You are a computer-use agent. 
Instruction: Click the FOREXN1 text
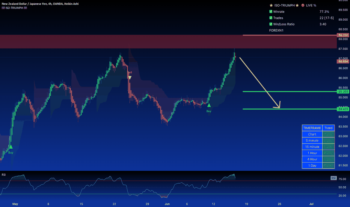[x=276, y=30]
